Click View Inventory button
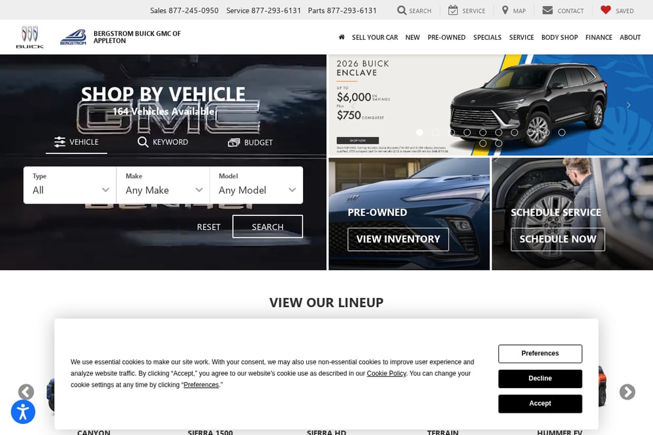Screen dimensions: 653x435 [398, 239]
